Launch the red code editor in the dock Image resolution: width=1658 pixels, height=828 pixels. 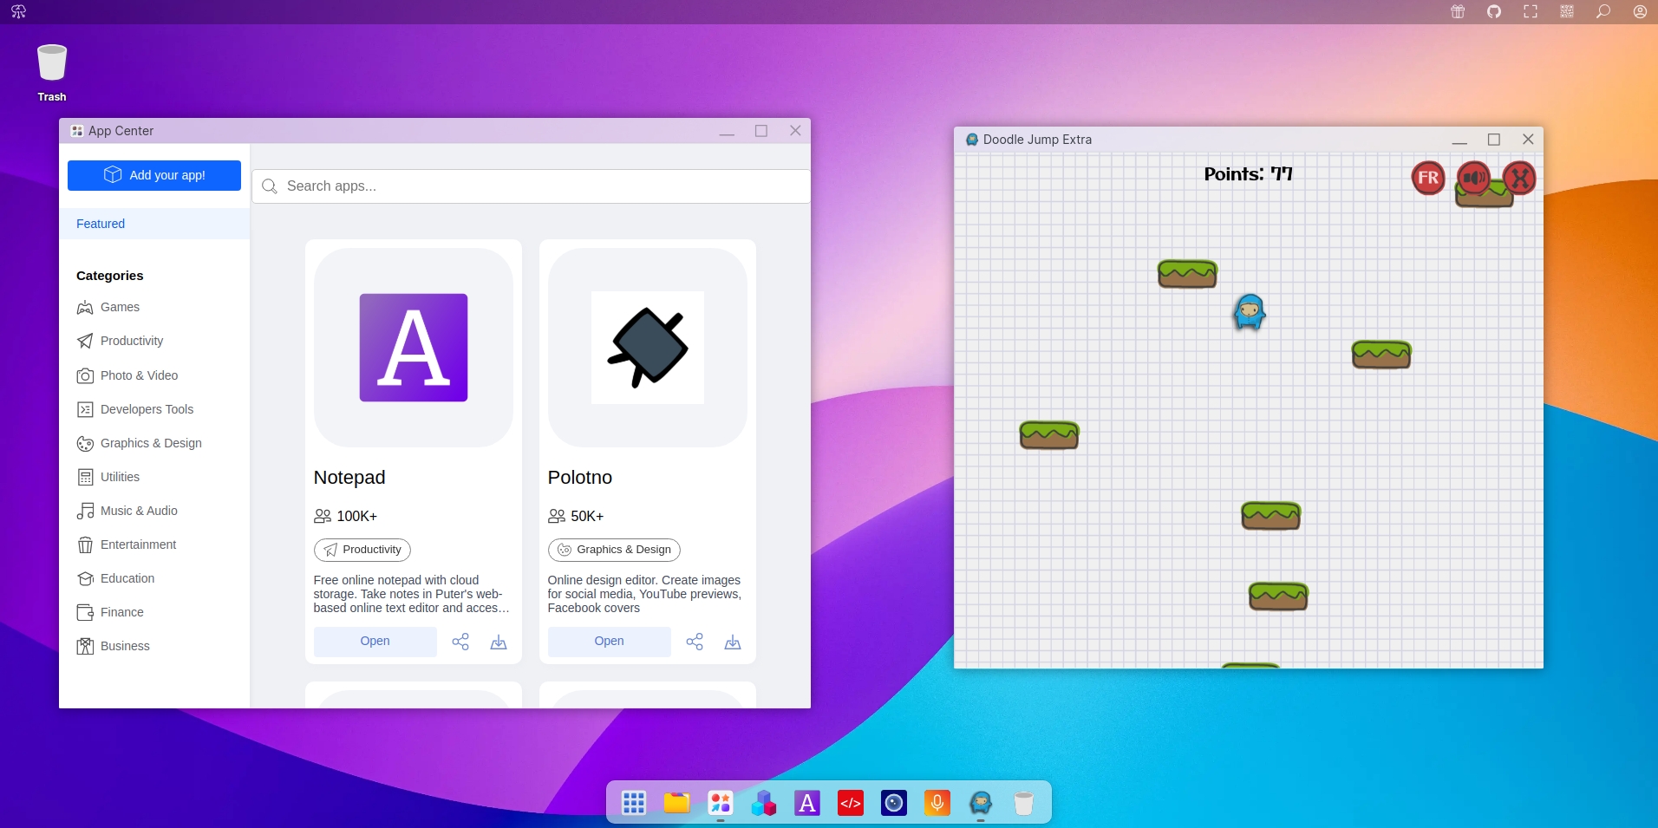pyautogui.click(x=851, y=803)
